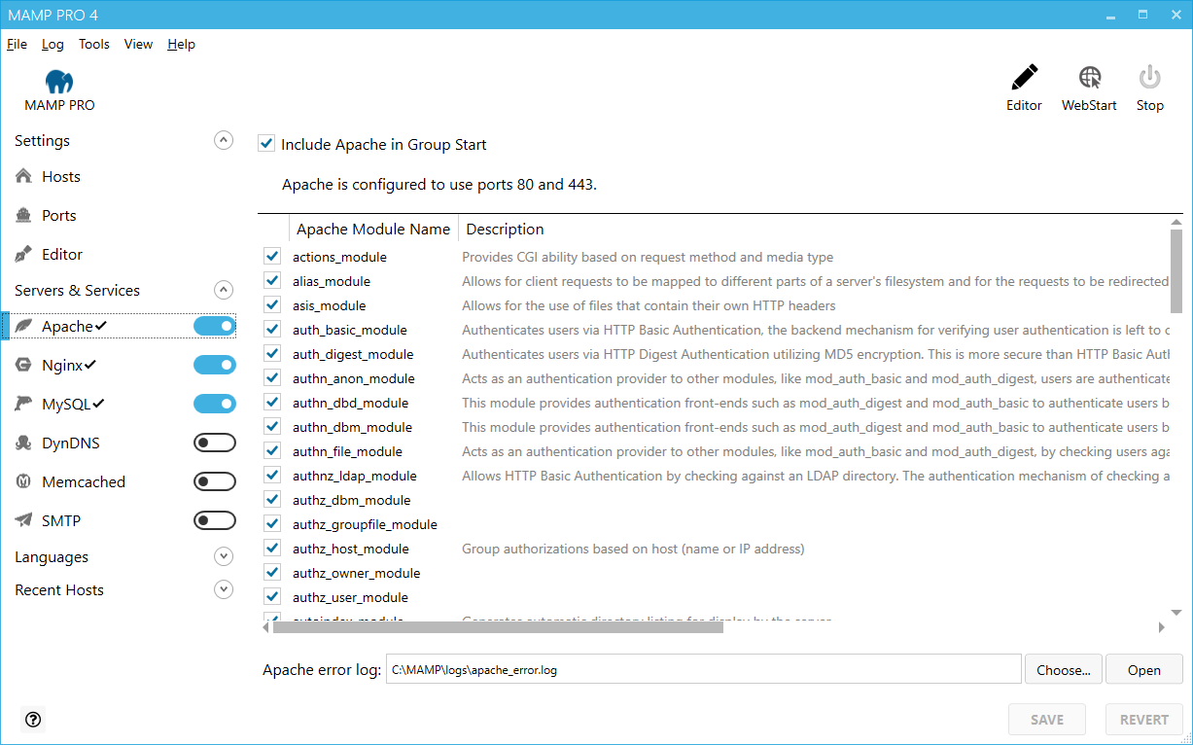
Task: Select the Nginx hexagon icon
Action: [24, 365]
